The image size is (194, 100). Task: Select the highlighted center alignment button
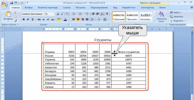coord(78,19)
